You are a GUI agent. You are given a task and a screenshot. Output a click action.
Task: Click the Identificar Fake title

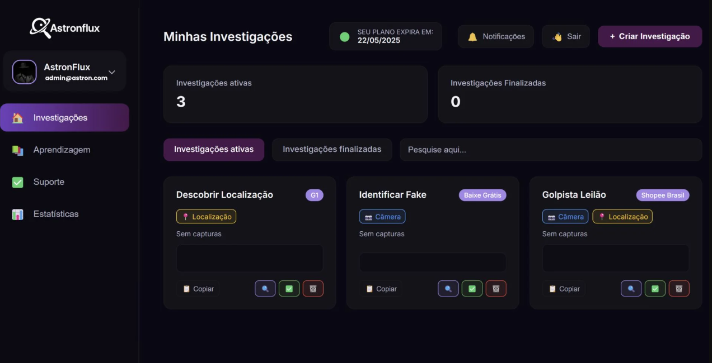[x=392, y=195]
